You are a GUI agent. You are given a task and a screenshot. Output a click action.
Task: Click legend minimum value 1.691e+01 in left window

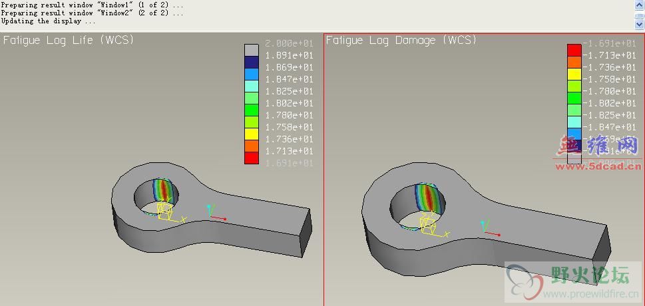(x=289, y=163)
